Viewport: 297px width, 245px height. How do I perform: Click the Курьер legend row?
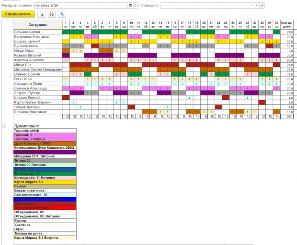pos(45,221)
